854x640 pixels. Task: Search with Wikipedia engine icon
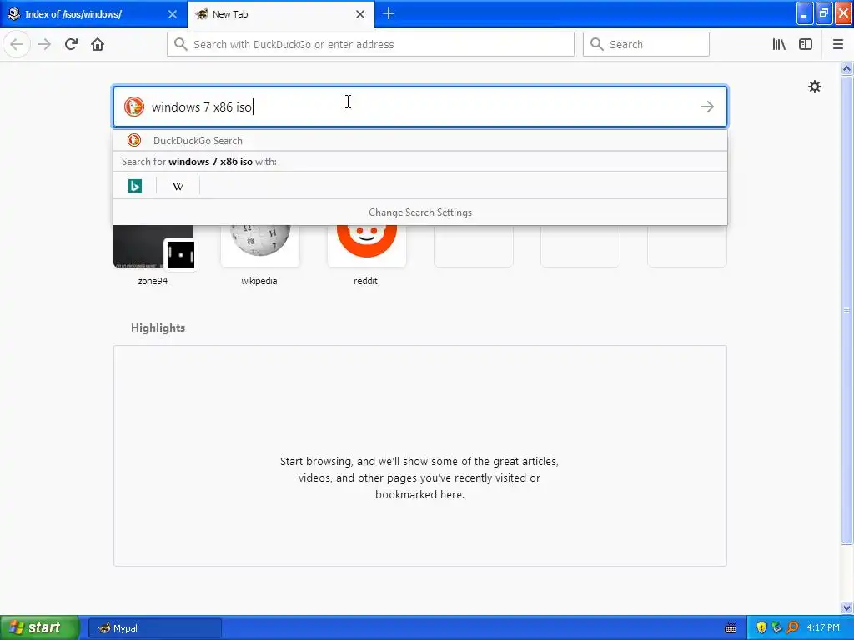click(x=178, y=186)
